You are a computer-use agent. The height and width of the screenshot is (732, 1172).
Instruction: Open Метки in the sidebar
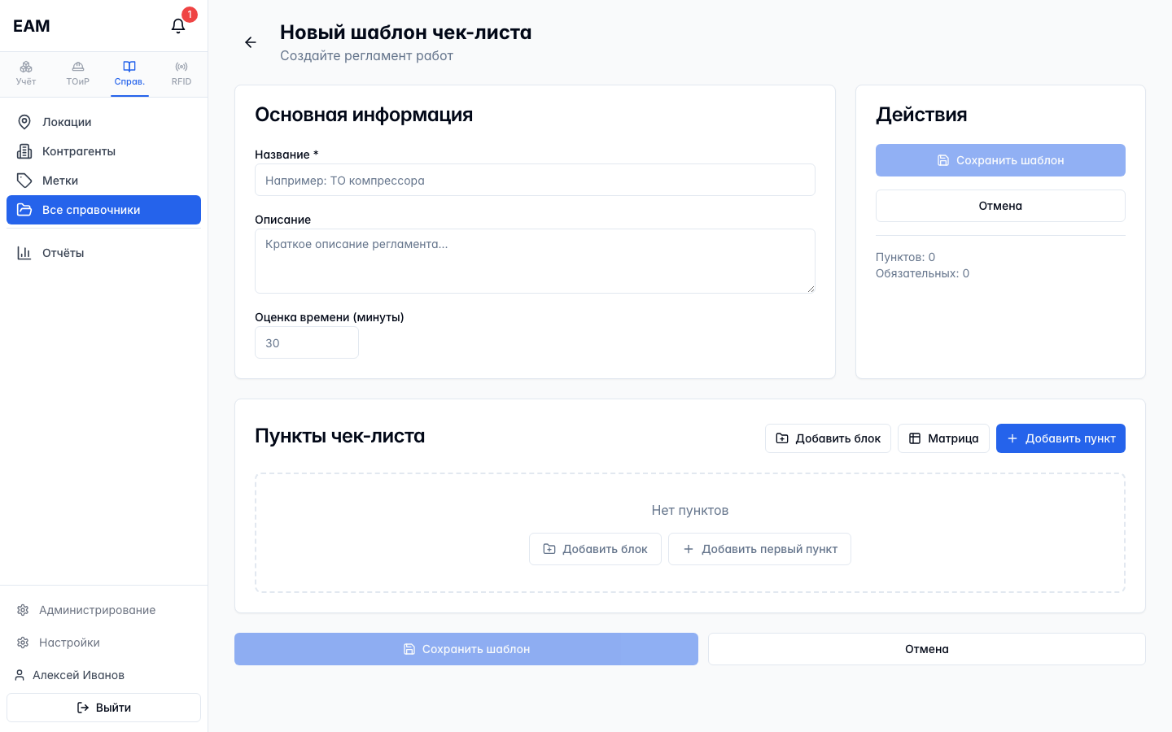point(103,181)
